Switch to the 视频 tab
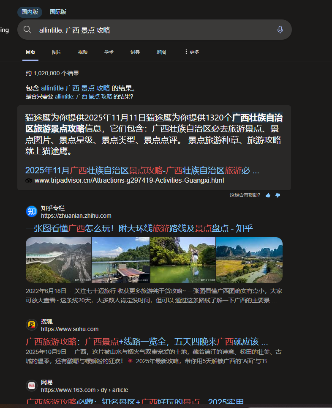Image resolution: width=332 pixels, height=408 pixels. pos(83,52)
